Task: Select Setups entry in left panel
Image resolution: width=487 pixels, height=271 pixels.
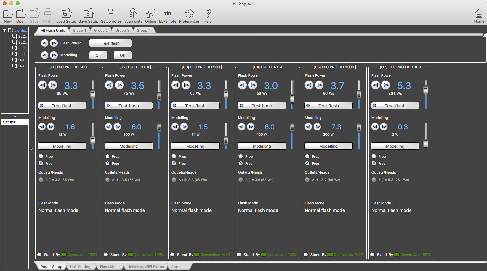Action: [x=15, y=122]
